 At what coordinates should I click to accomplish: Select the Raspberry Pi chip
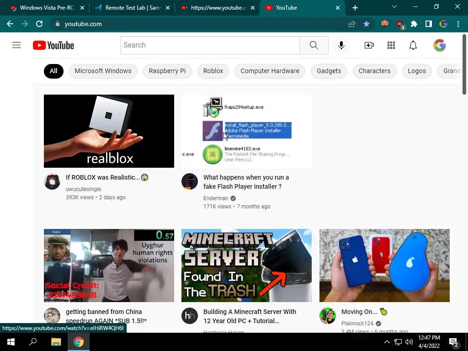[167, 71]
